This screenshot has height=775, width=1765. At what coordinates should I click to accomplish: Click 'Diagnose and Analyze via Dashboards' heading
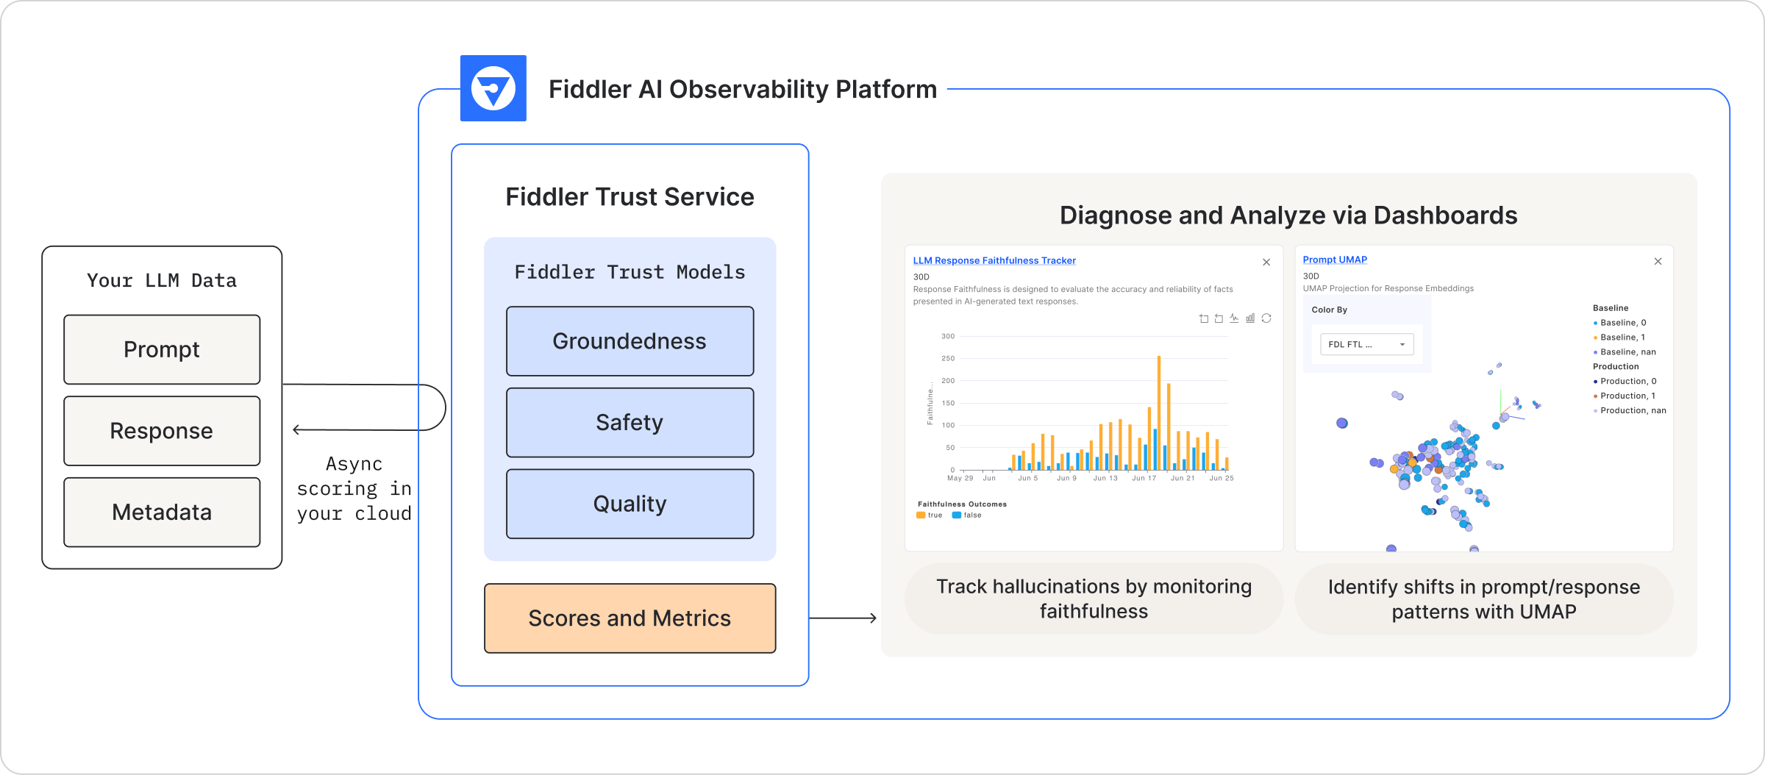pyautogui.click(x=1288, y=215)
